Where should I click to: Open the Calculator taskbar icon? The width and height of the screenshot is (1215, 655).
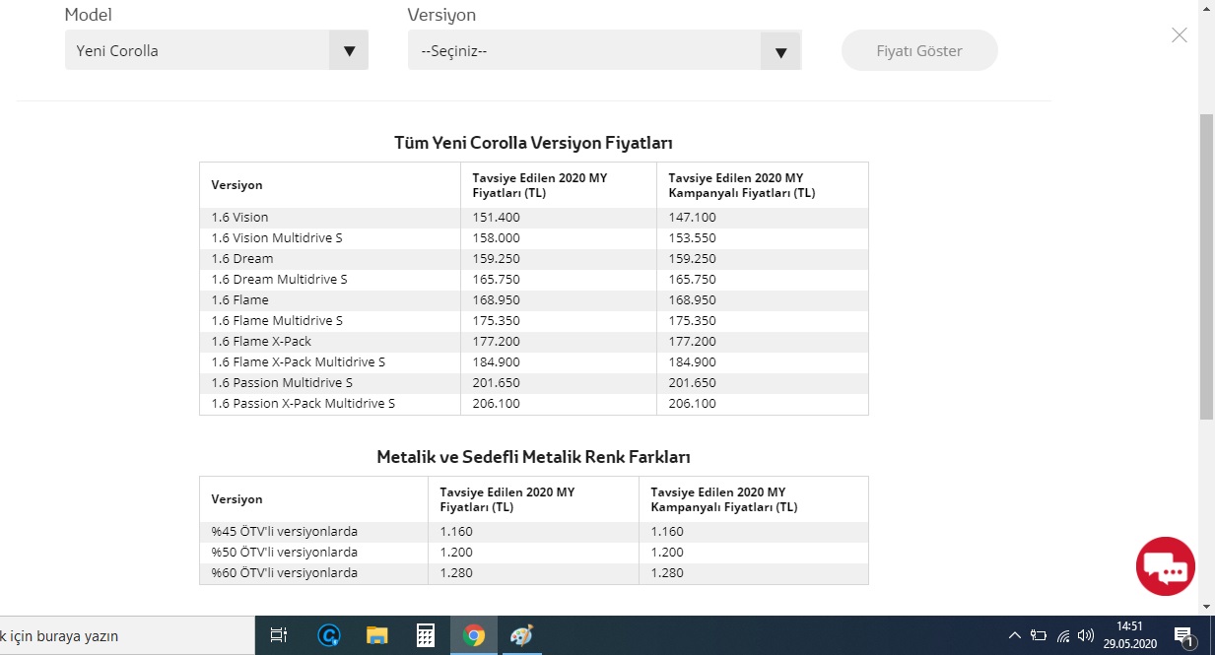tap(425, 636)
